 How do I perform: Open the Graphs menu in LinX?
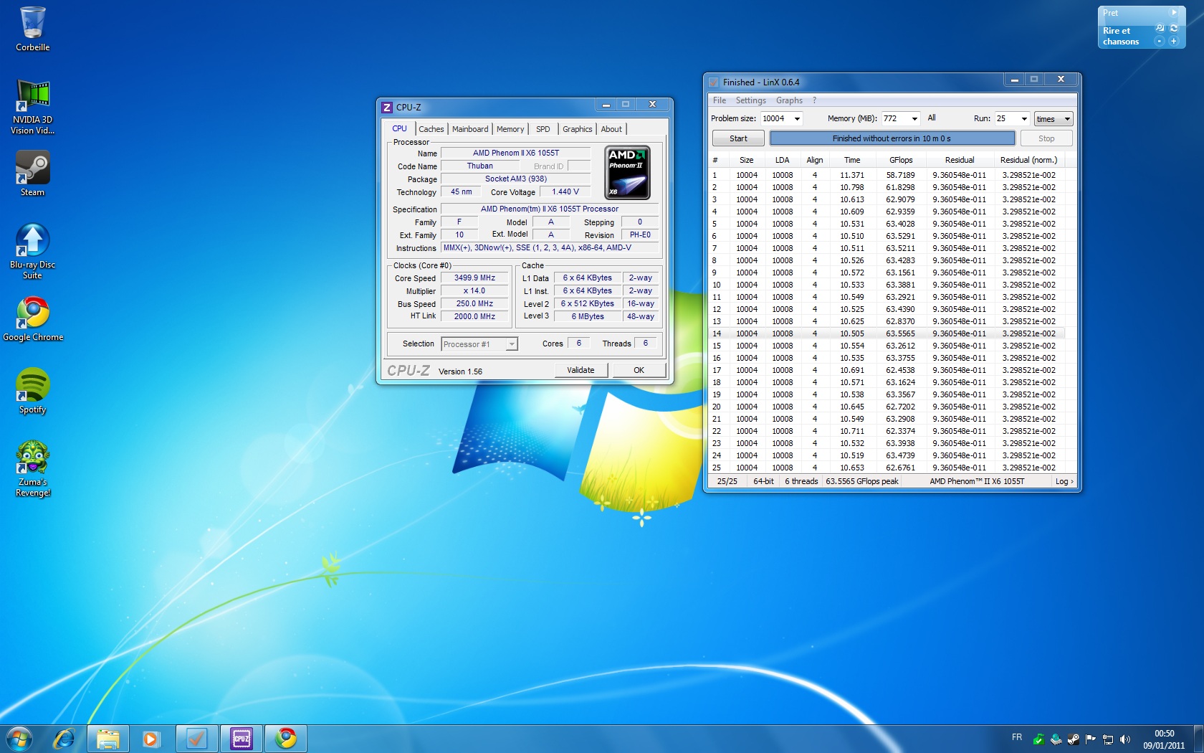tap(788, 100)
